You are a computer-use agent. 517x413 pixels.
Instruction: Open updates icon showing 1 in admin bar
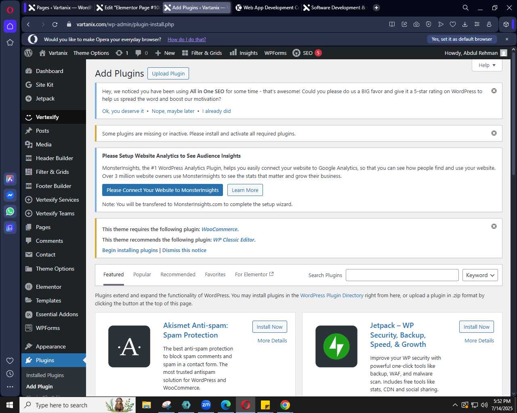pyautogui.click(x=122, y=53)
